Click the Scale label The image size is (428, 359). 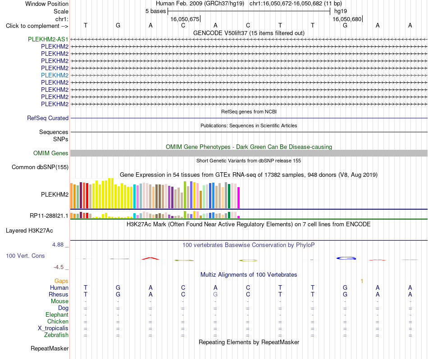(61, 11)
